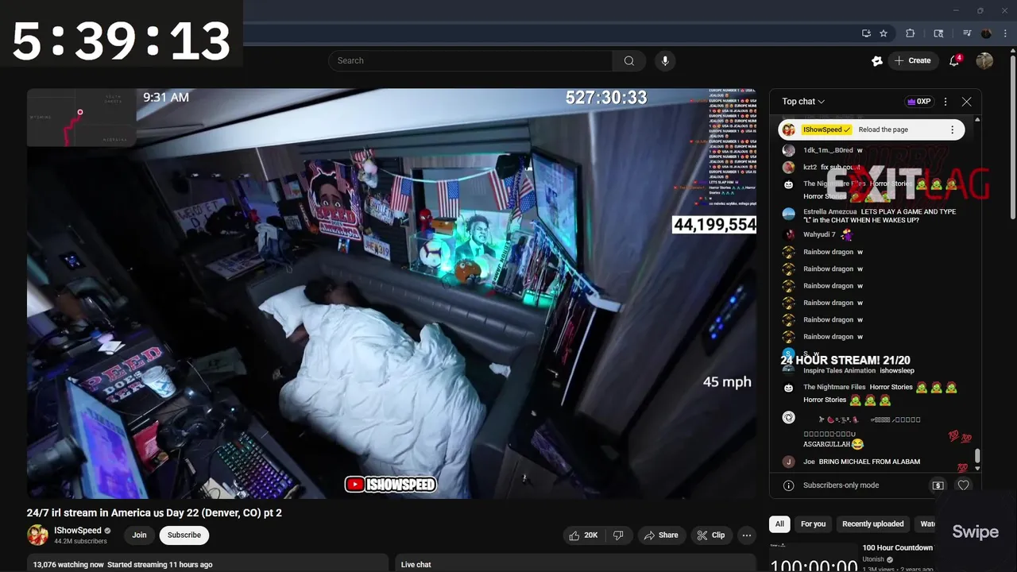
Task: Click Joe's chat message
Action: [861, 462]
